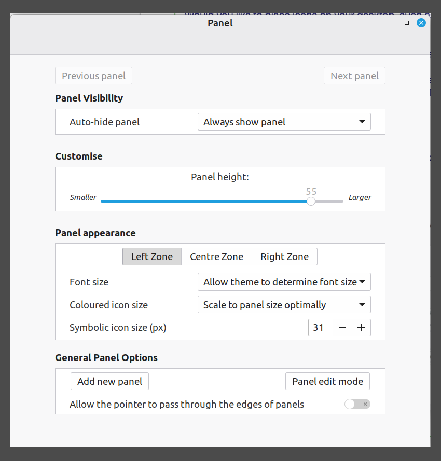Click the plus button for symbolic icon size

(361, 327)
